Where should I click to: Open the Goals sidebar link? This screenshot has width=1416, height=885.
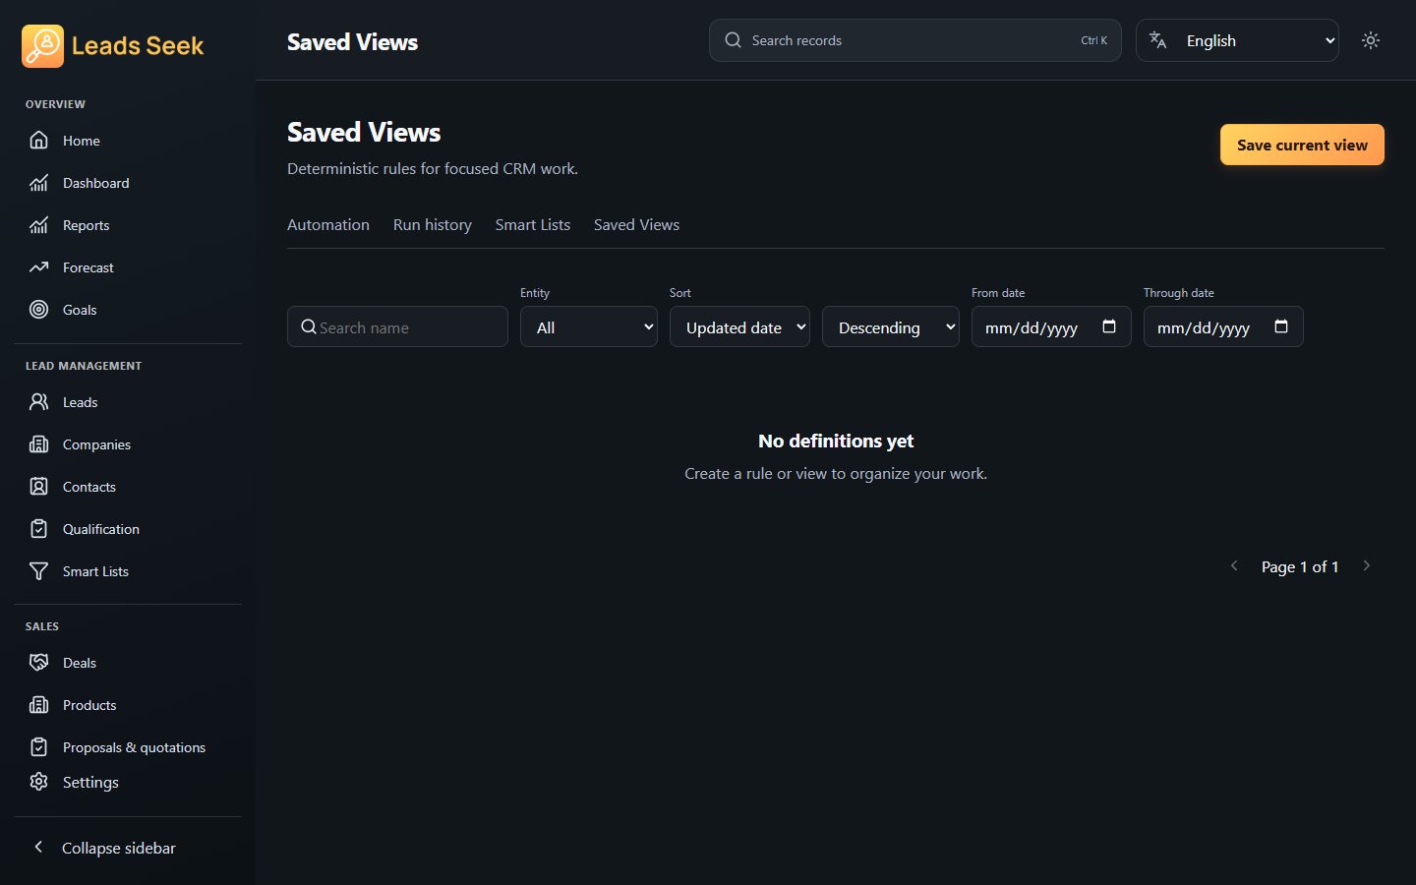point(128,310)
